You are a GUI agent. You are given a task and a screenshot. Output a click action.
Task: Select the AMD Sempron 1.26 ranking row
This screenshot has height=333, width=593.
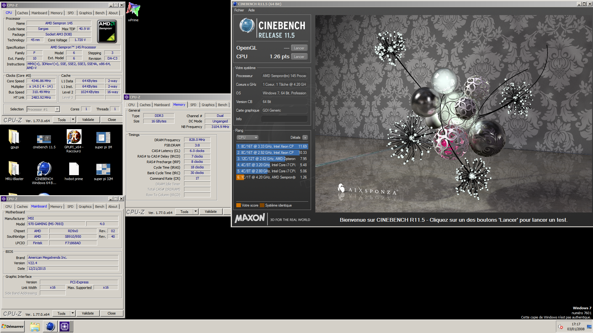click(272, 177)
